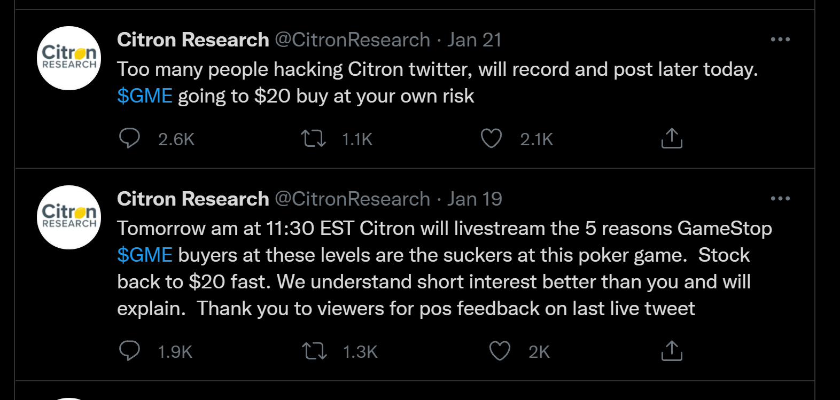Open Citron Research avatar on Jan 21 tweet
This screenshot has height=400, width=840.
pos(69,58)
